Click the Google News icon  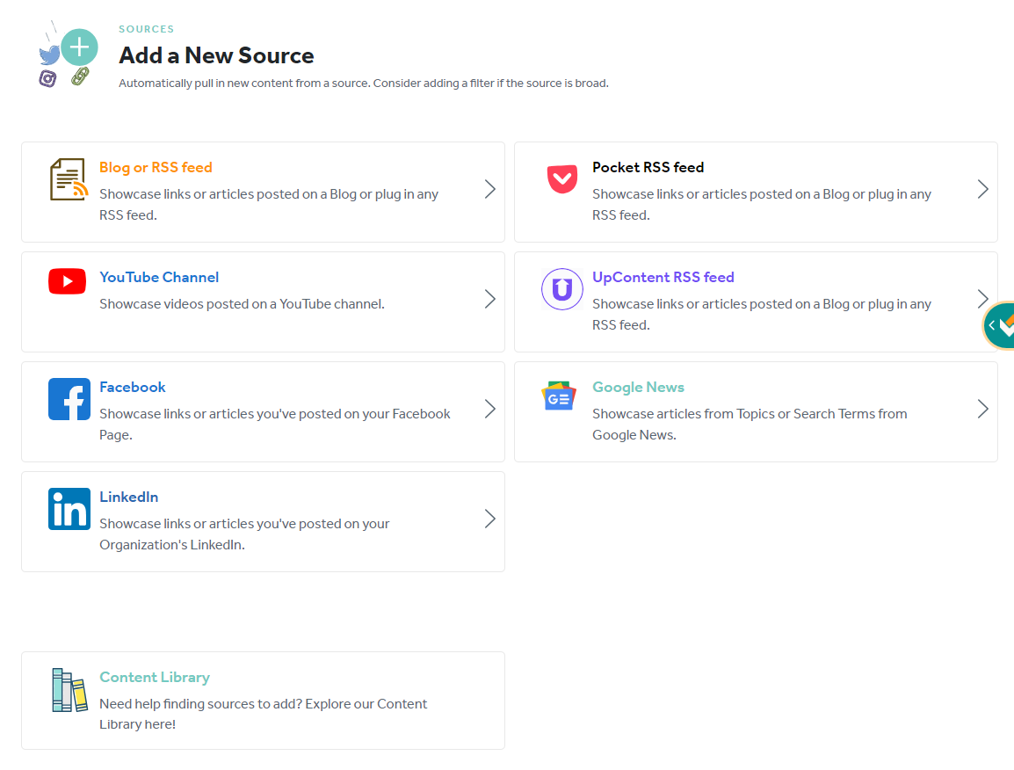pos(560,396)
